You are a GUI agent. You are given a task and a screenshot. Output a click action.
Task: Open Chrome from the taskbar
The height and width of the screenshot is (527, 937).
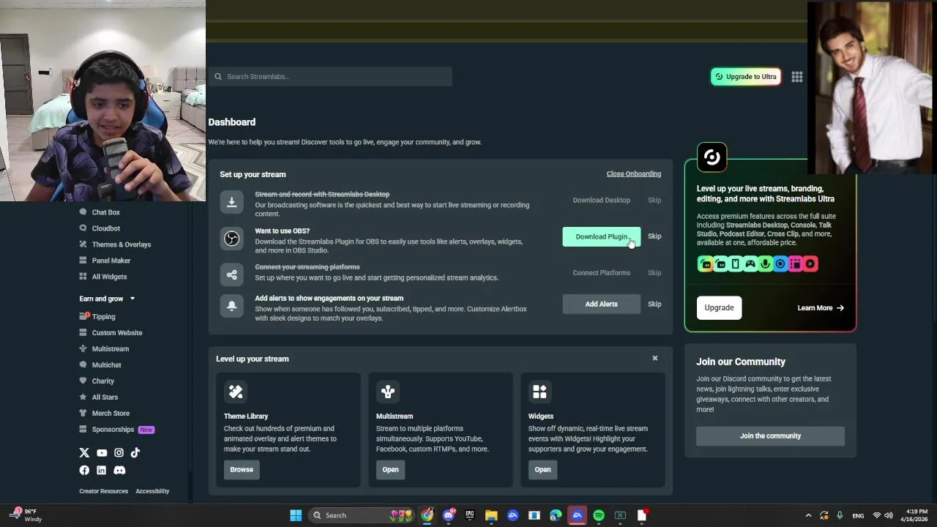(427, 515)
